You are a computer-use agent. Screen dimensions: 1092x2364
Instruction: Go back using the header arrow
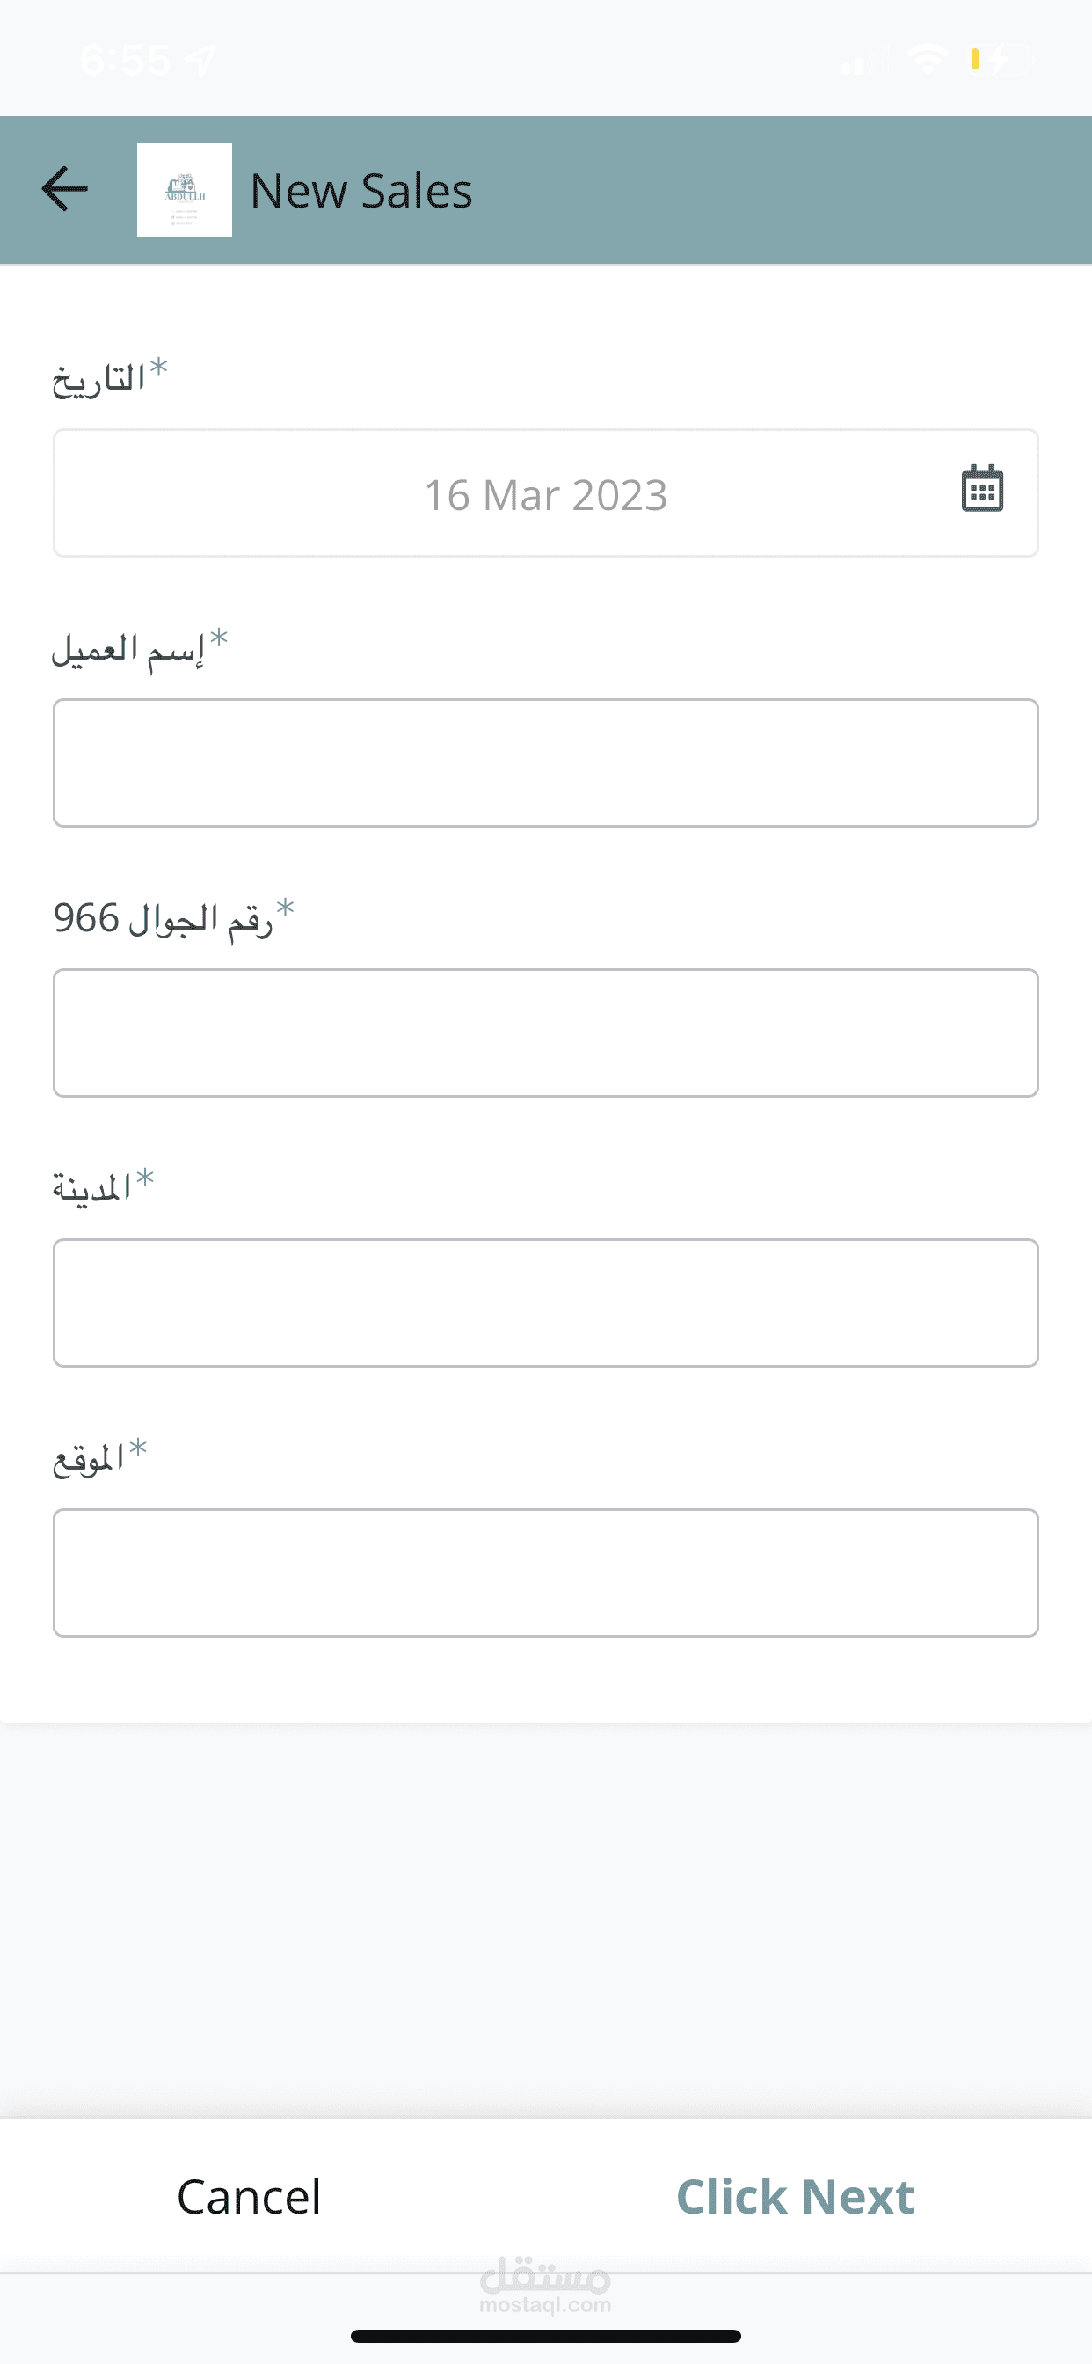coord(65,189)
